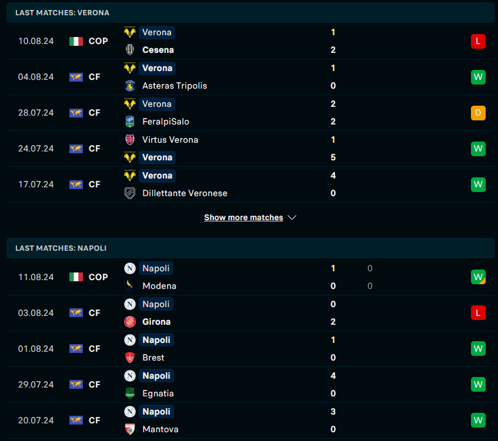Open the Dillettante Veronese team name
498x441 pixels.
point(185,193)
